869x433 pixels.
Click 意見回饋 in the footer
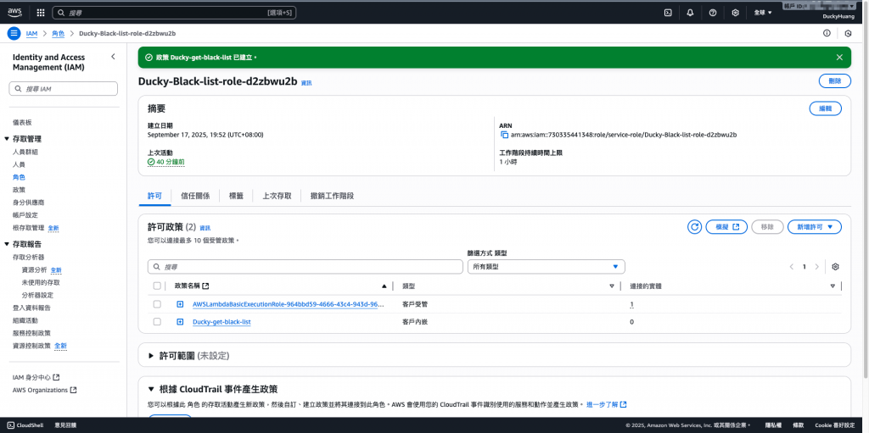click(65, 425)
